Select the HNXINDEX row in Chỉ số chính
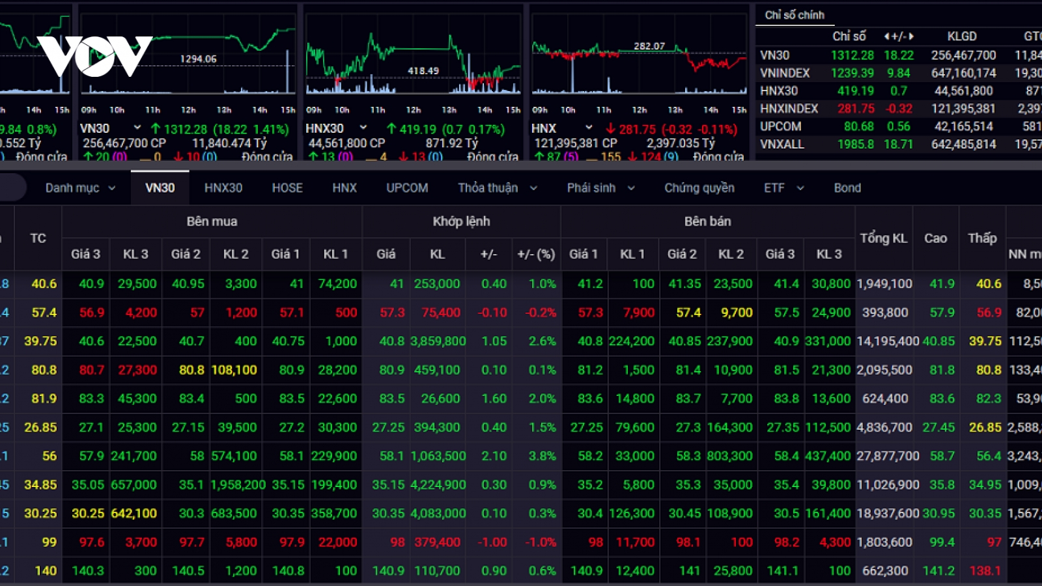The image size is (1042, 586). click(x=899, y=109)
